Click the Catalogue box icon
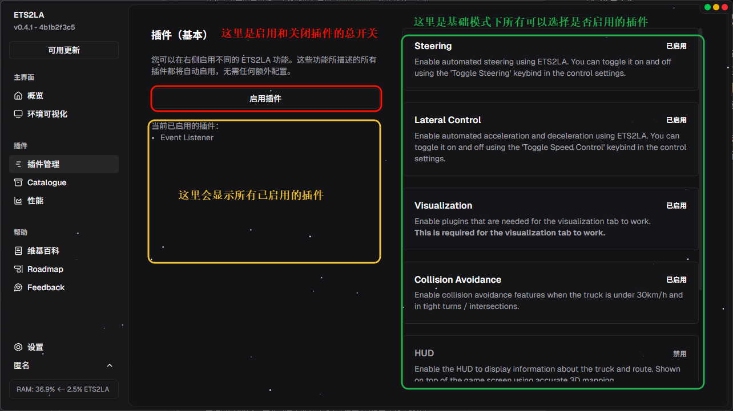 coord(18,182)
